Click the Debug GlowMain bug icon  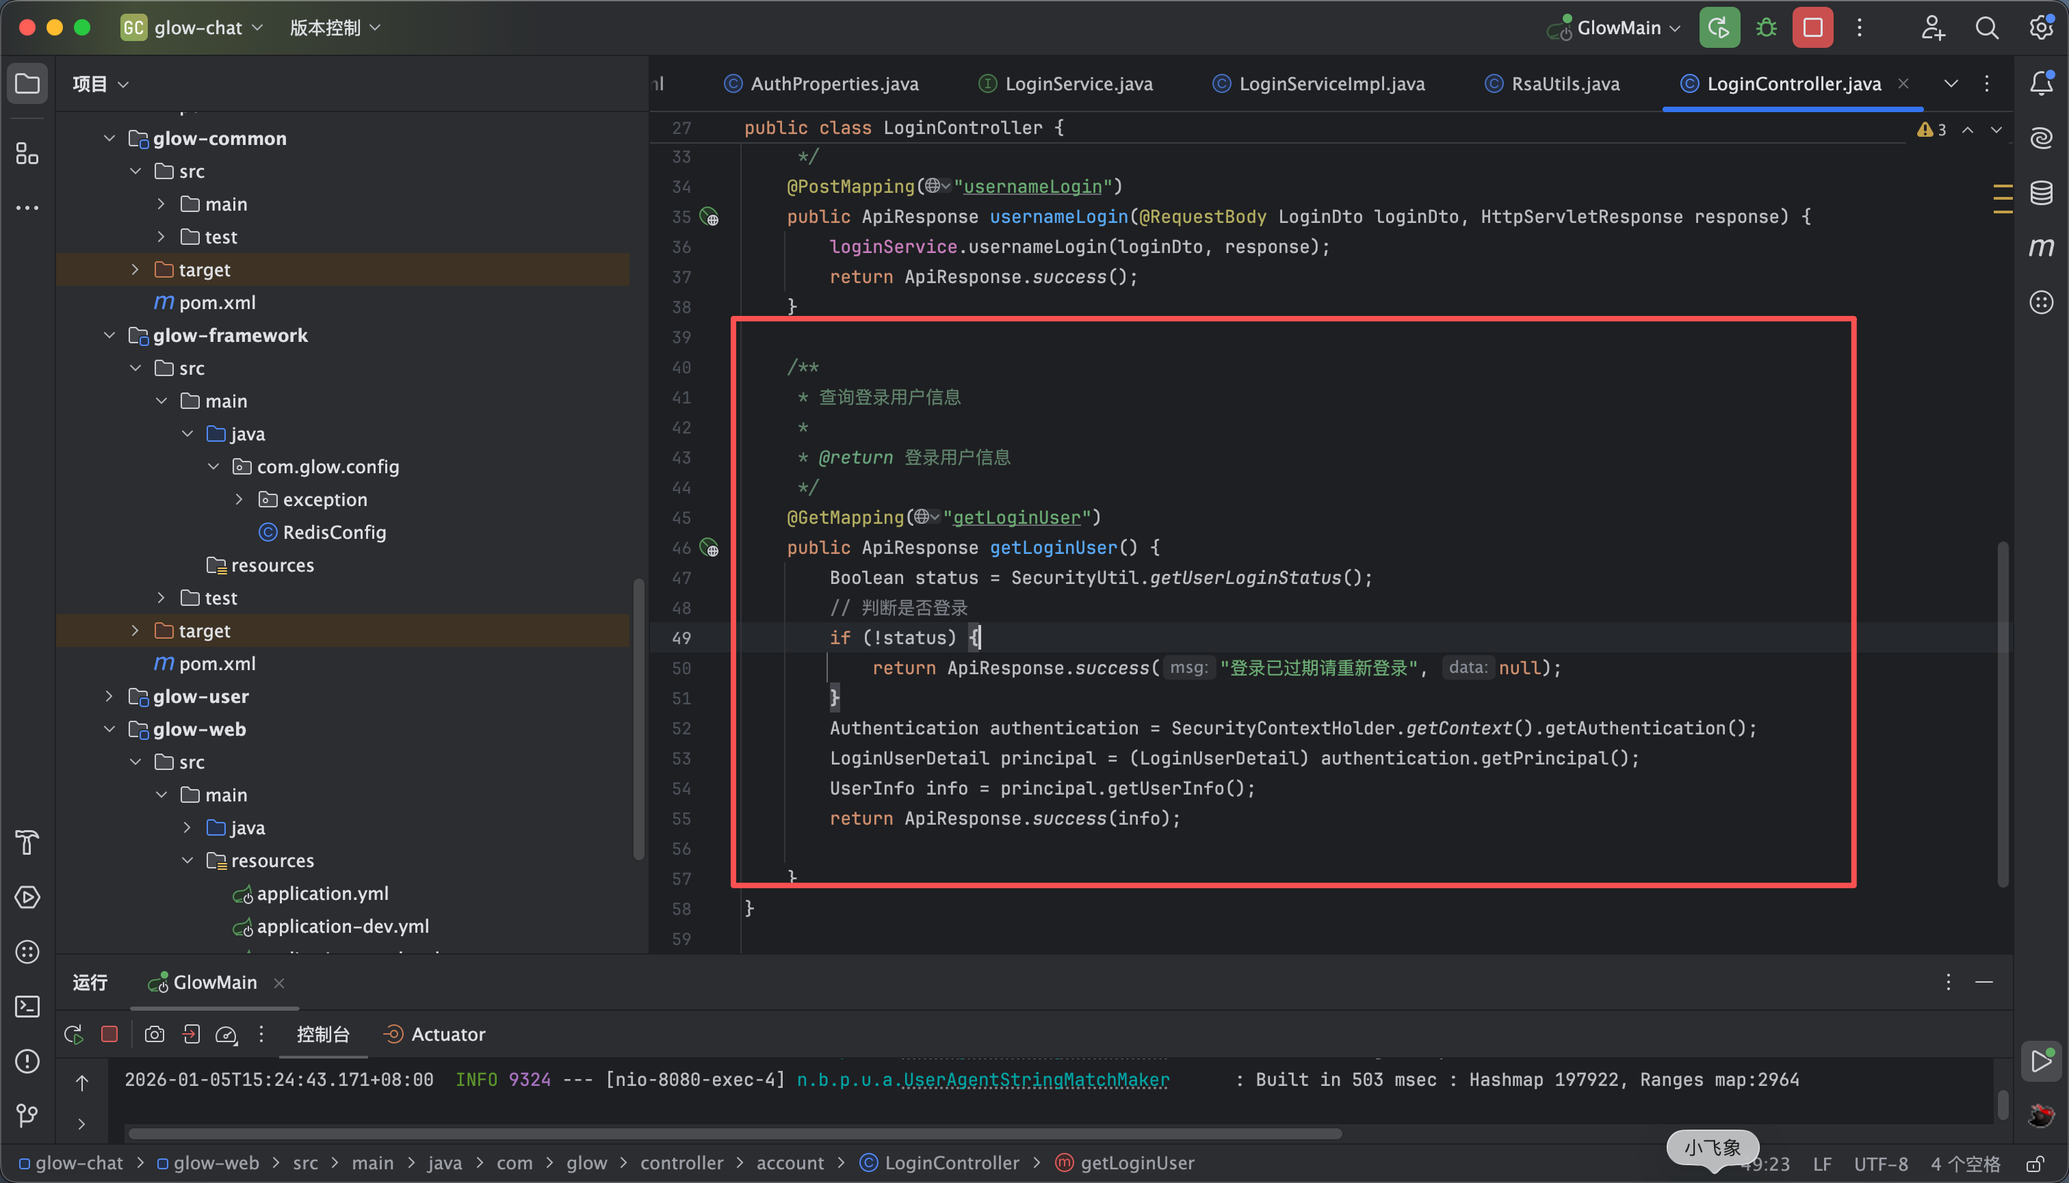click(1766, 27)
